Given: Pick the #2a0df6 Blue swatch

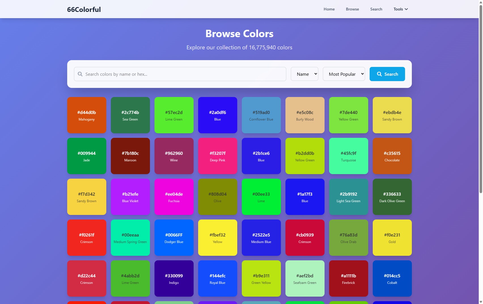Looking at the screenshot, I should pos(218,115).
